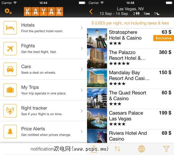174x155 pixels.
Task: Tap the Las Vegas, NV title
Action: pos(130,9)
